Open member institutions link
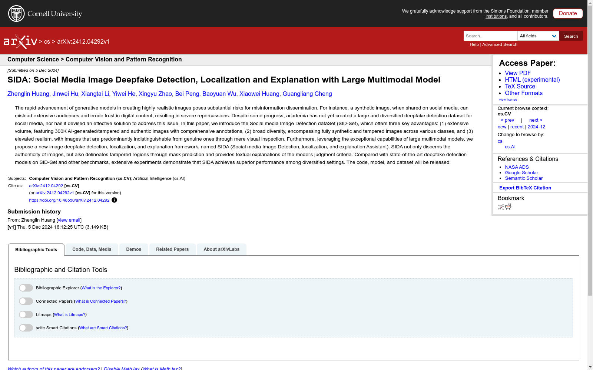This screenshot has height=370, width=593. (x=517, y=14)
